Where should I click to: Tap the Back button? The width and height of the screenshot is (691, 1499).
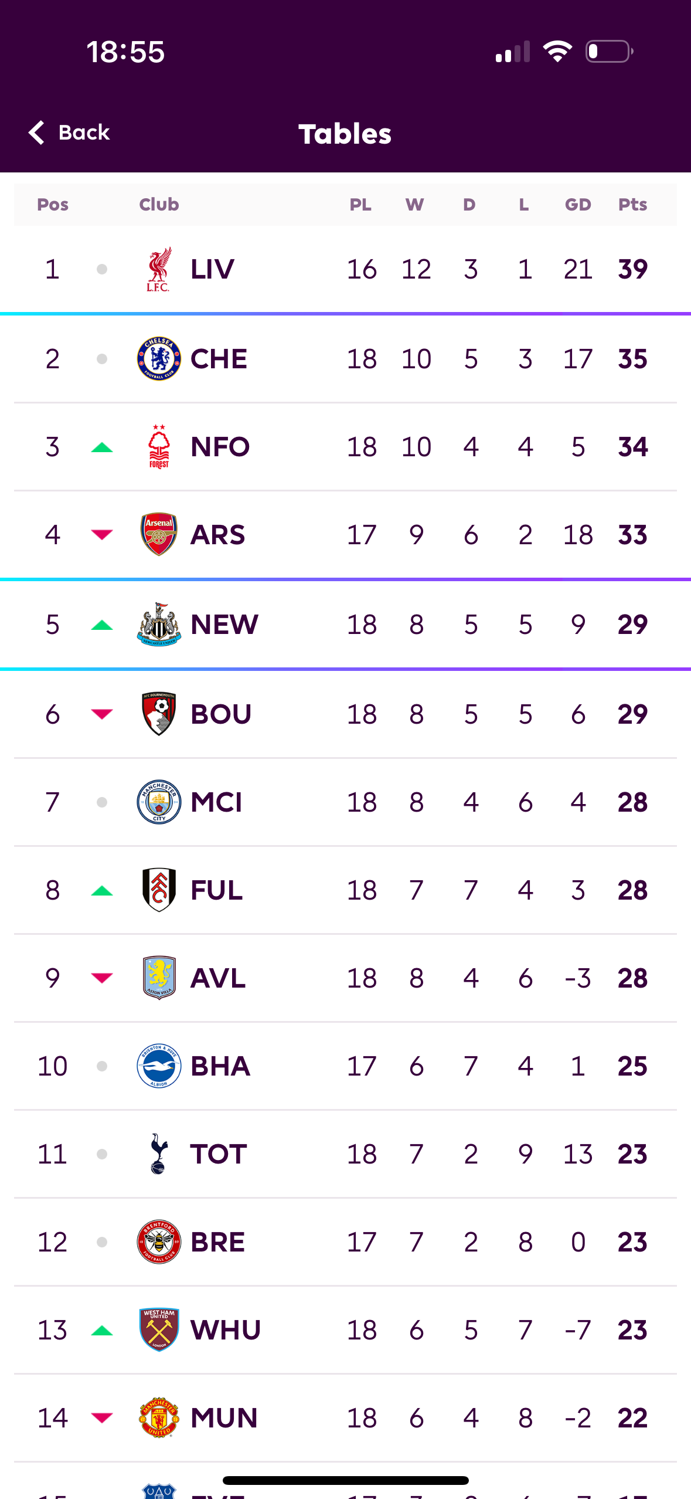pyautogui.click(x=70, y=133)
